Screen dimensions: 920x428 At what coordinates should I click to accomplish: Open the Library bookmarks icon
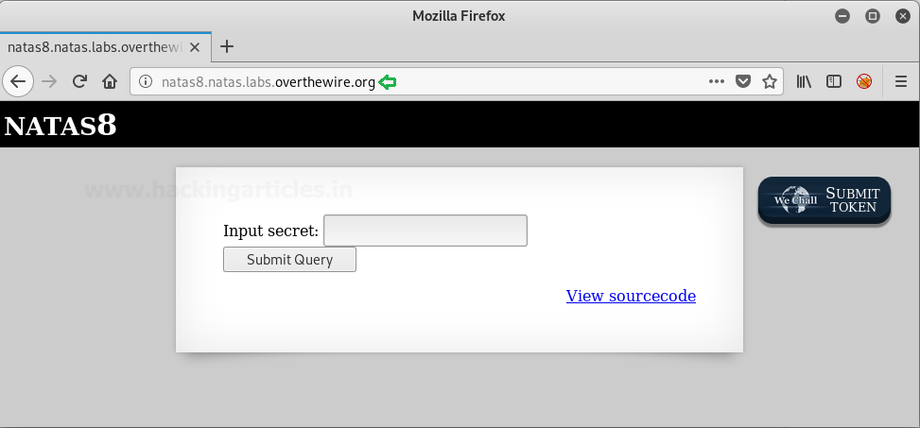point(804,81)
